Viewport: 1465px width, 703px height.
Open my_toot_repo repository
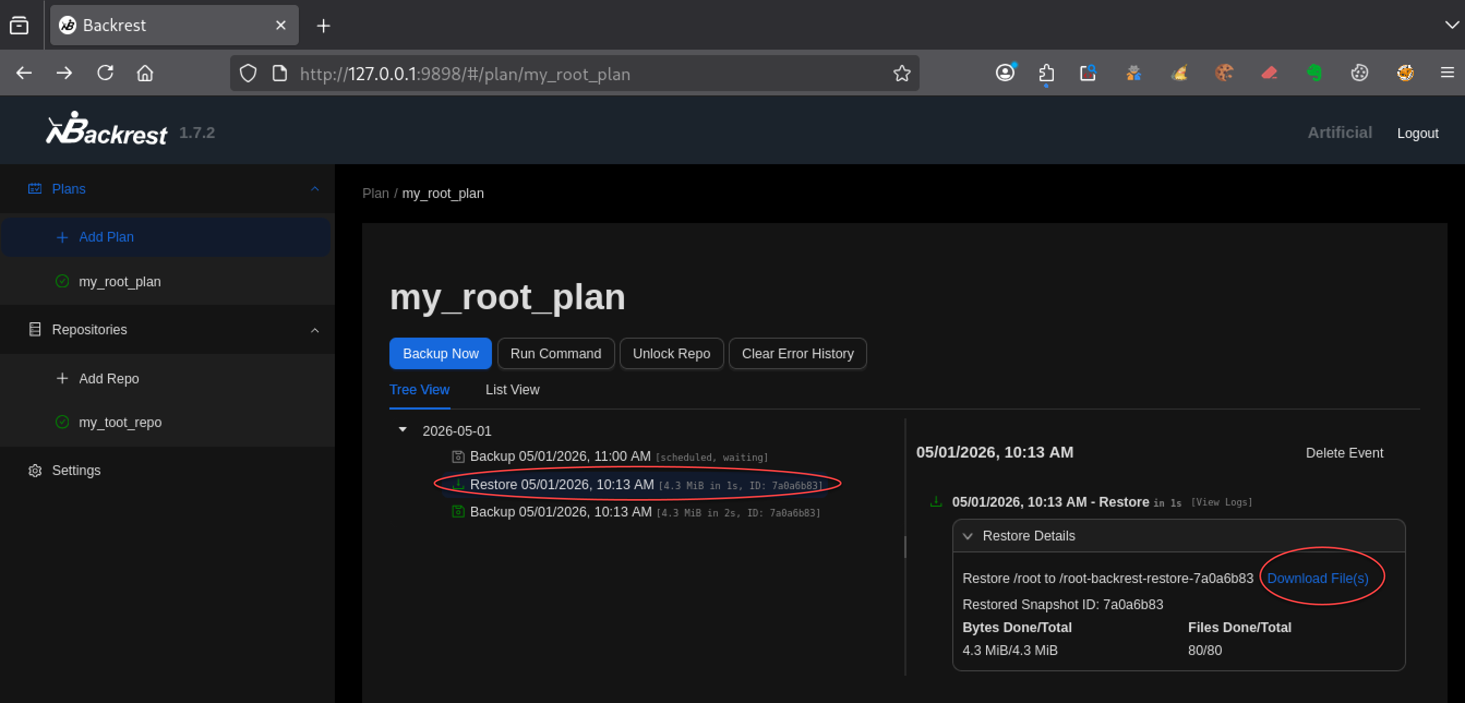point(165,422)
